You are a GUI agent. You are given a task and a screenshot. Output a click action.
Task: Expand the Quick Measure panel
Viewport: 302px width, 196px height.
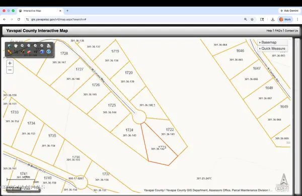[272, 48]
